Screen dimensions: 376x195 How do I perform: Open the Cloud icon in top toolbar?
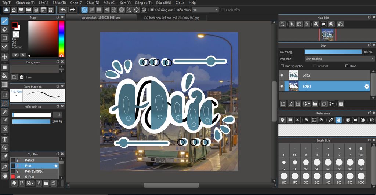(x=6, y=10)
